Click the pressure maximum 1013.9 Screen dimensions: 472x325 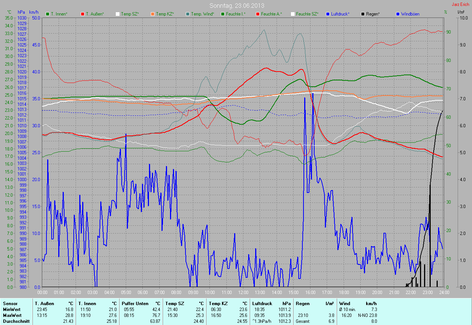click(x=284, y=315)
